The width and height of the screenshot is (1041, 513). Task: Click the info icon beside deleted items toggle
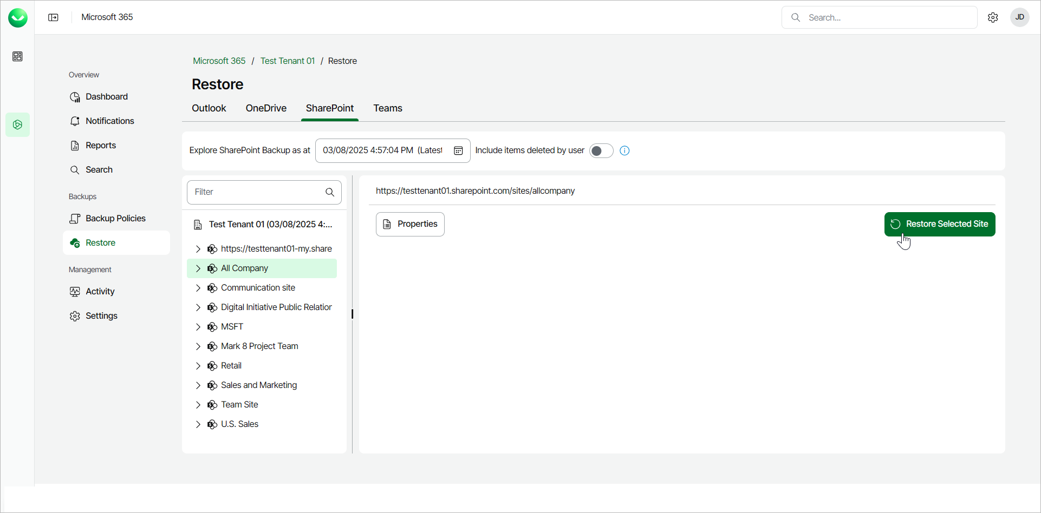624,150
